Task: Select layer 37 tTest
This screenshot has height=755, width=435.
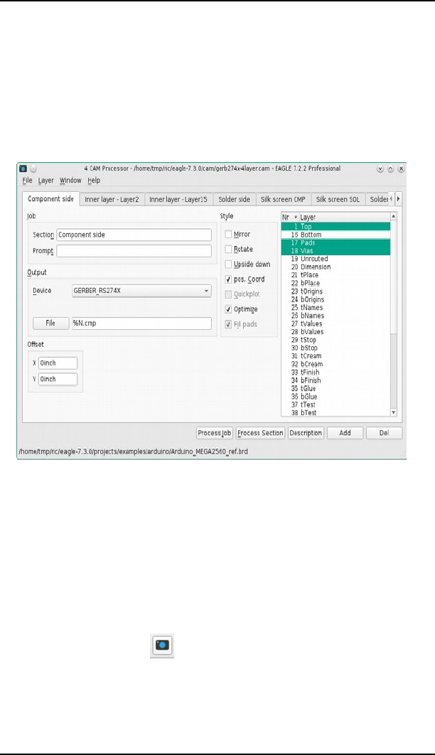Action: (336, 405)
